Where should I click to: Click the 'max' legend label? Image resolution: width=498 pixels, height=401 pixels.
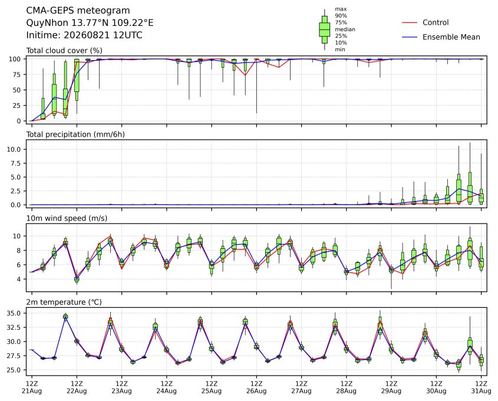click(x=341, y=9)
